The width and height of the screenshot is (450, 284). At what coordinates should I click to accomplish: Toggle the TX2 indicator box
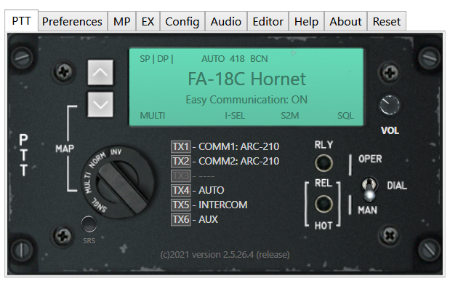[x=181, y=161]
